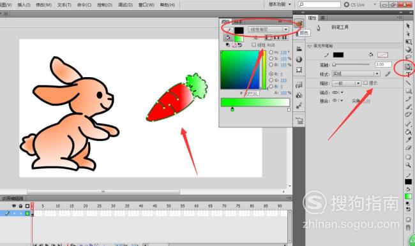Select the brightness radio button below S

point(271,64)
